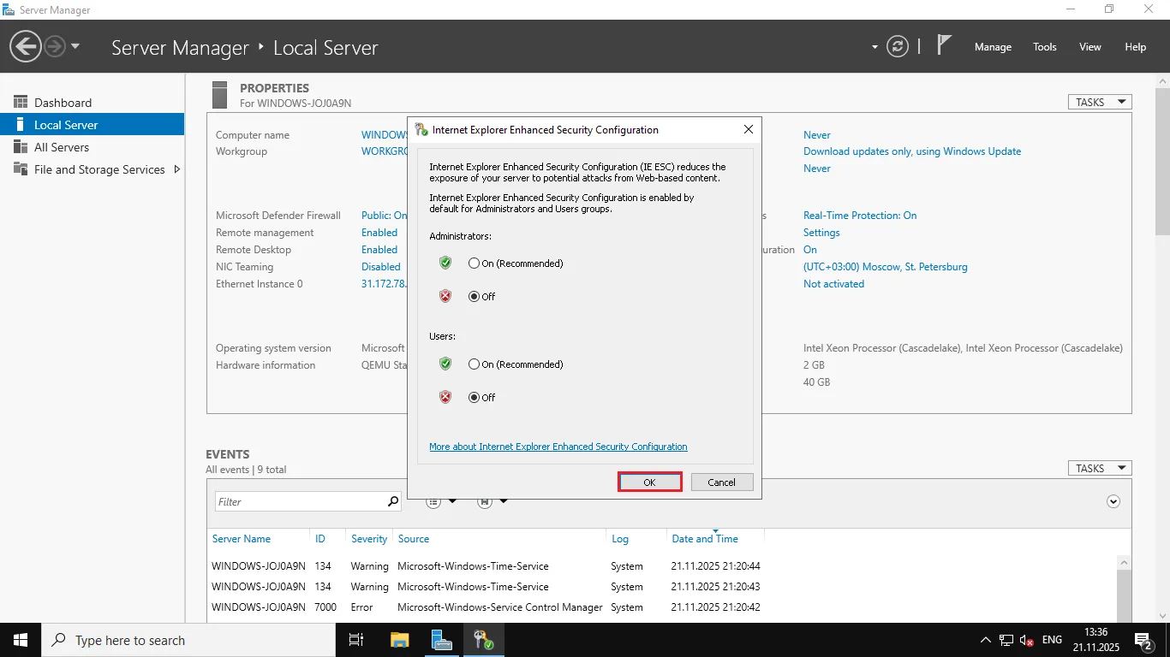Open File Explorer from the taskbar
Image resolution: width=1170 pixels, height=657 pixels.
(x=399, y=640)
